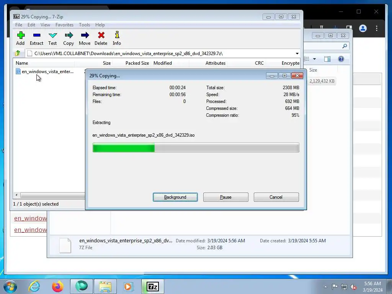Click the Show desktop button
Screen dimensions: 392x294
click(389, 286)
